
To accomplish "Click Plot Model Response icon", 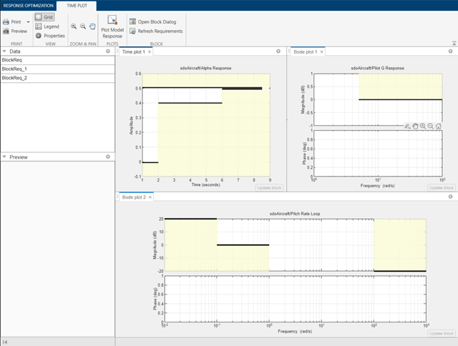I will coord(112,21).
